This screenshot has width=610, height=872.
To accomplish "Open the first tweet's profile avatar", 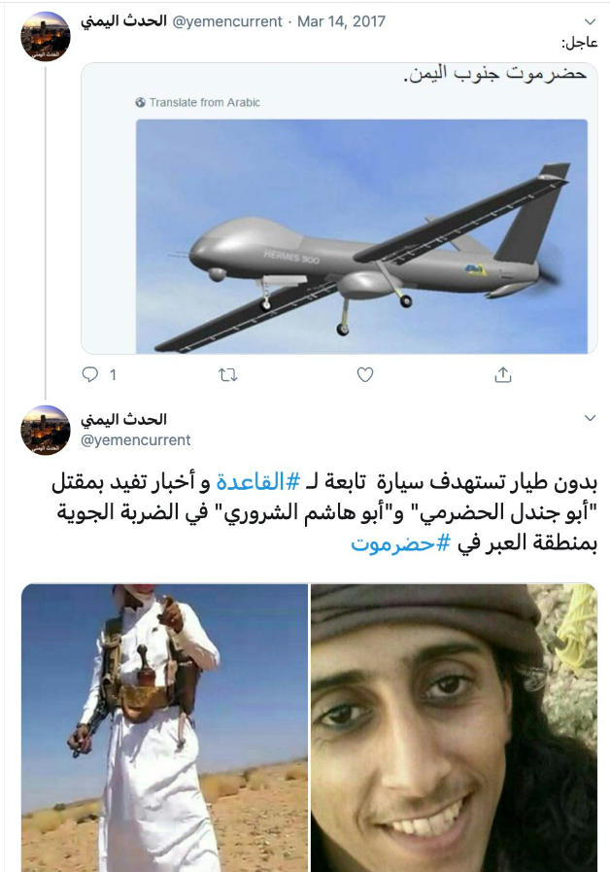I will coord(46,36).
